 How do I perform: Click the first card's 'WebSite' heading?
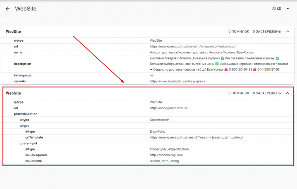click(x=13, y=32)
